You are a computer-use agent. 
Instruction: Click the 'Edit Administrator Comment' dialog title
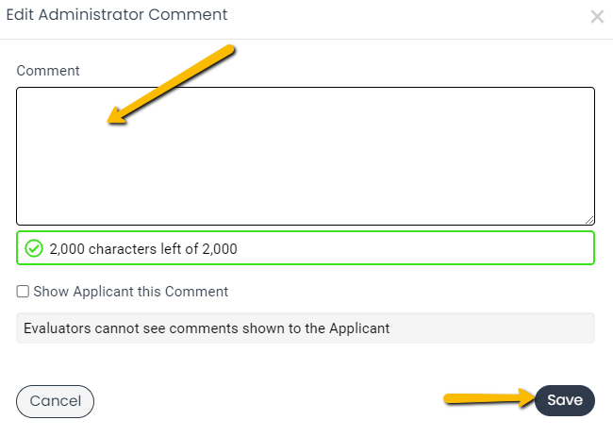(117, 15)
